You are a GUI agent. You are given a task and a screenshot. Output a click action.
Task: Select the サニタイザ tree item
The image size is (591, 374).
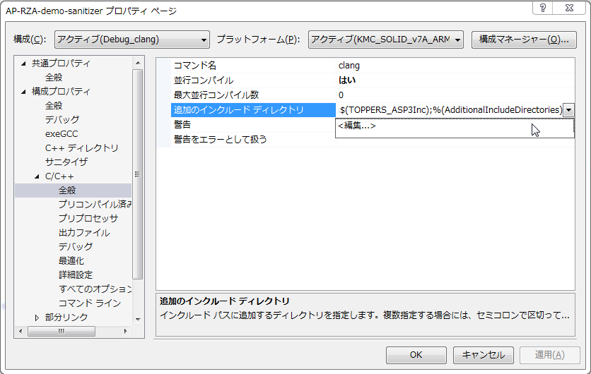(66, 162)
